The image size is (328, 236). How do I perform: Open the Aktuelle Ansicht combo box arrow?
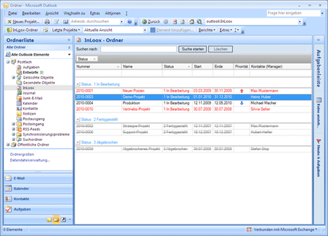[145, 30]
